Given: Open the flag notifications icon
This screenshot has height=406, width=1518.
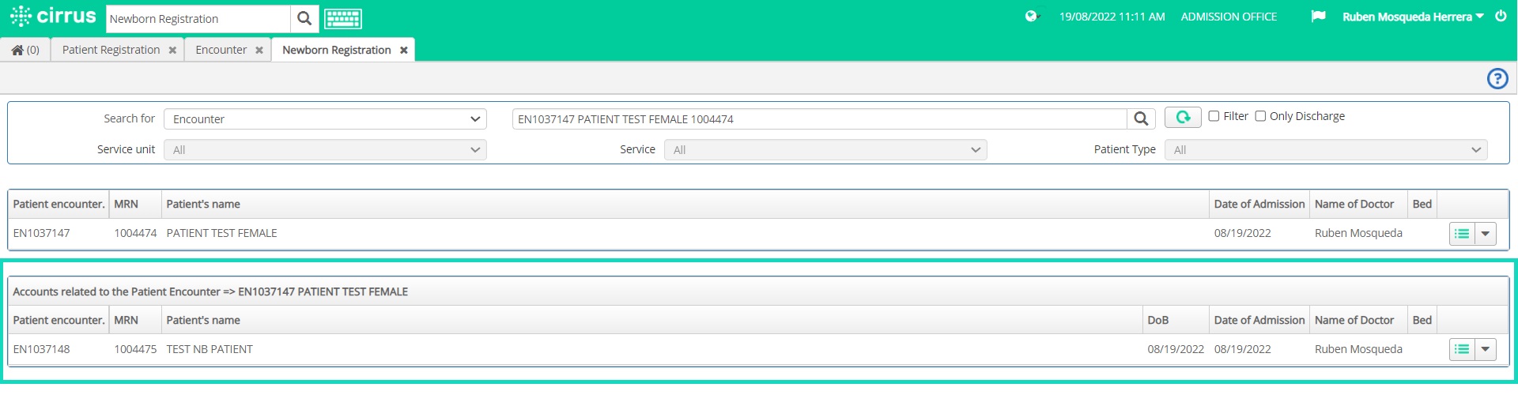Looking at the screenshot, I should pos(1318,17).
